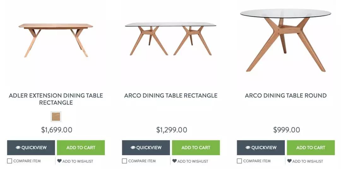
Task: Click heart icon for Arco Rectangle table
Action: coord(174,161)
